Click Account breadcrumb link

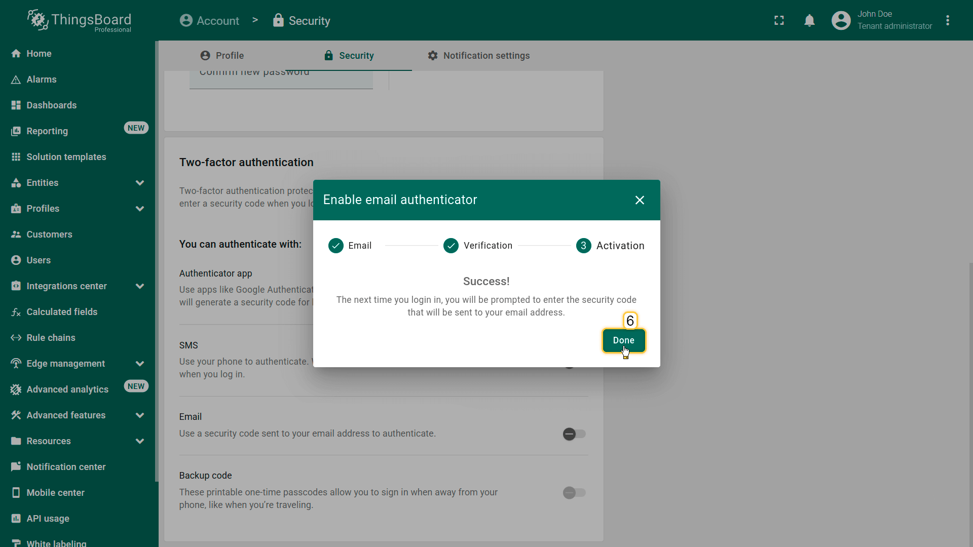(209, 21)
